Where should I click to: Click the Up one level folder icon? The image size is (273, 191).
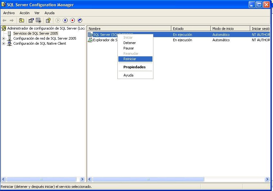(x=21, y=20)
